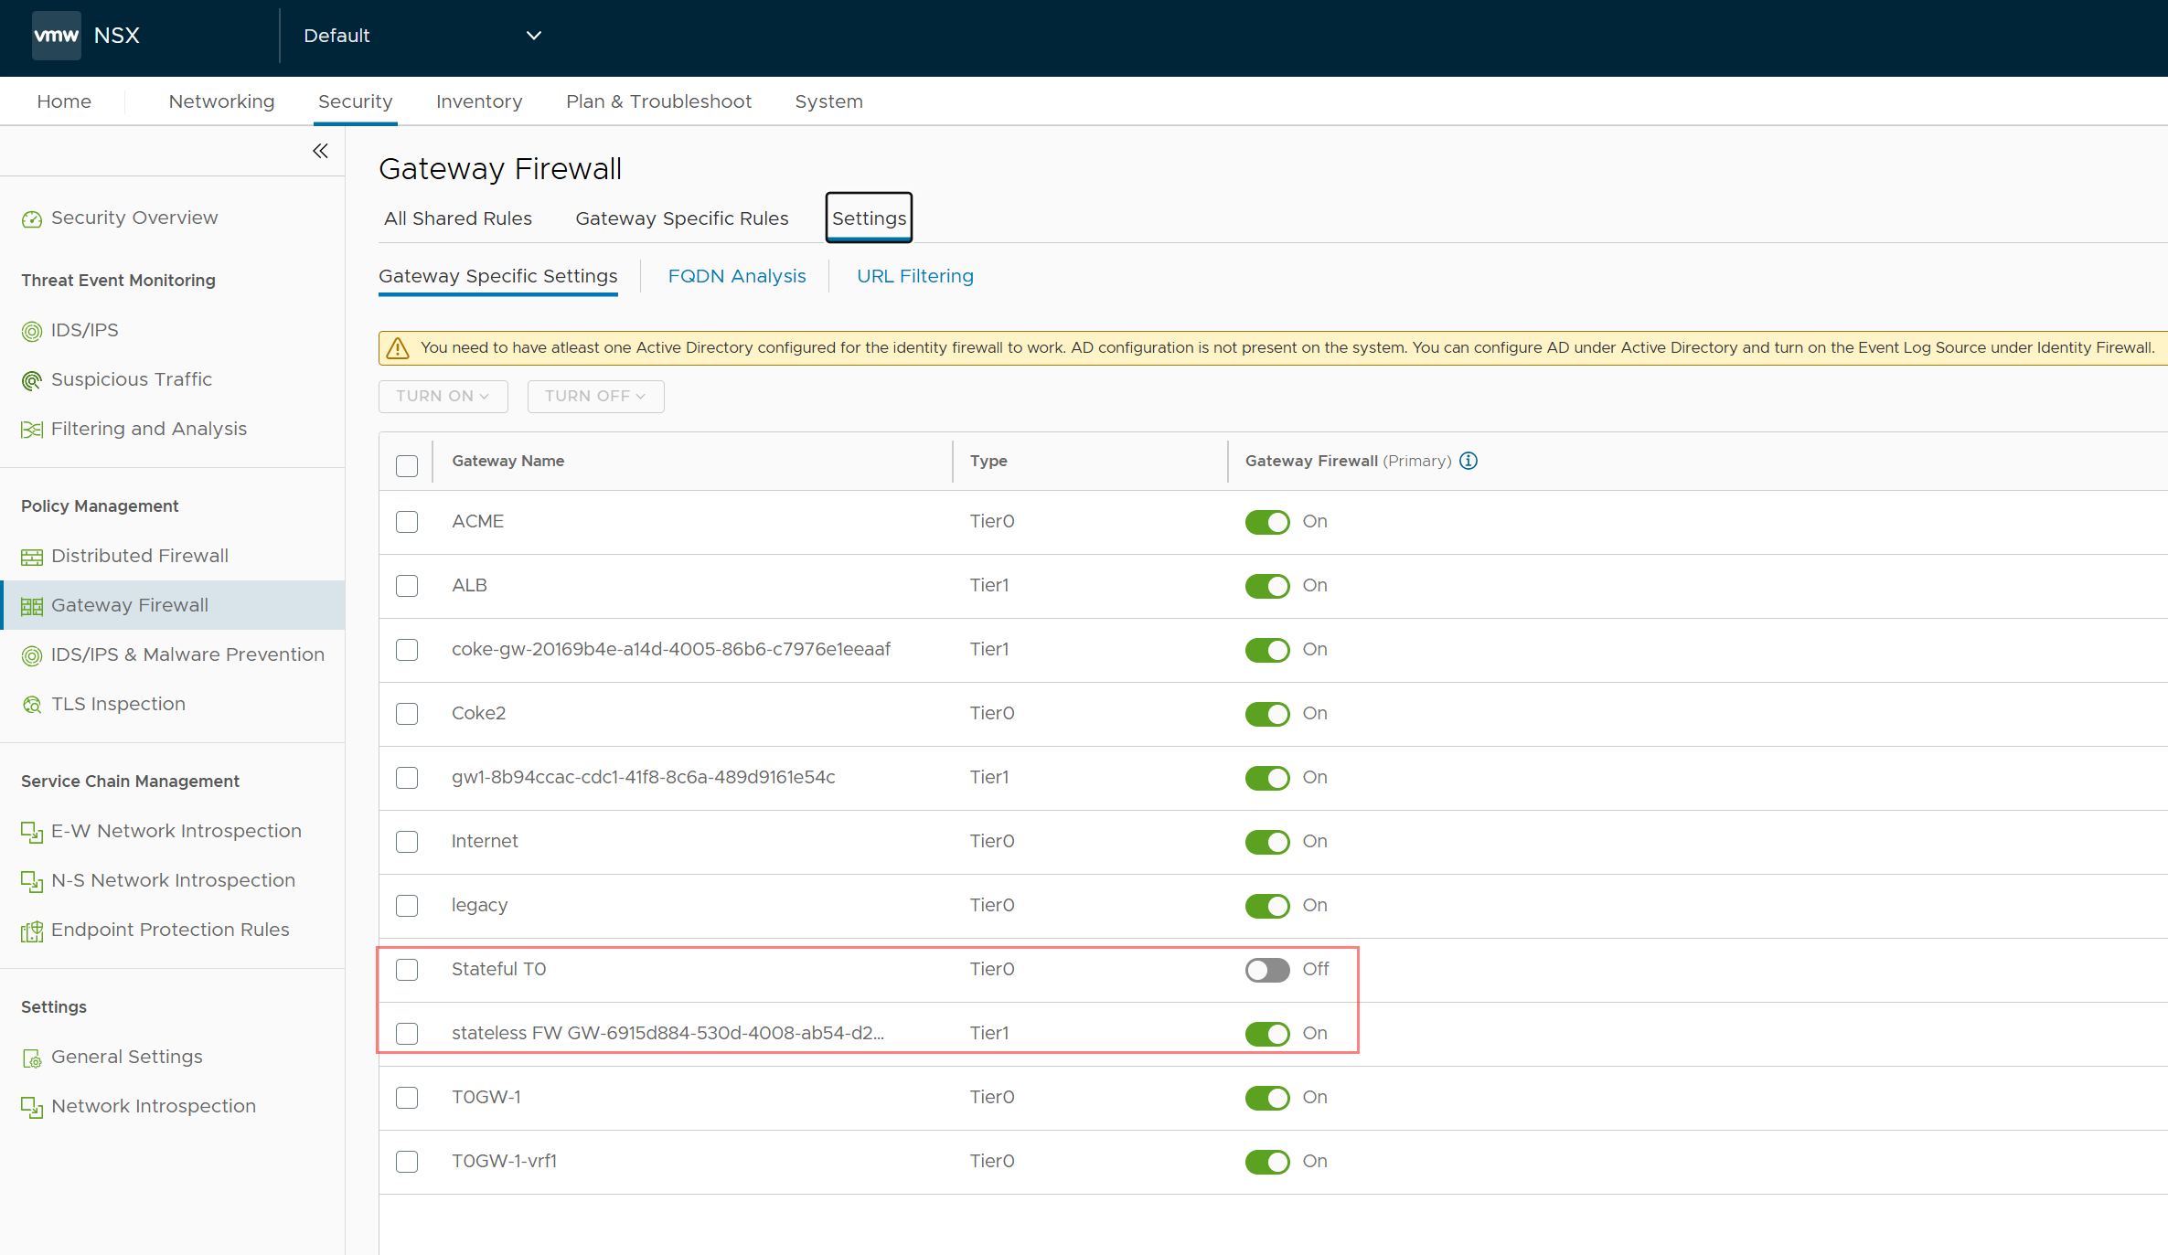Viewport: 2168px width, 1255px height.
Task: Enable the gateway firewall on Stateful T0
Action: [1266, 970]
